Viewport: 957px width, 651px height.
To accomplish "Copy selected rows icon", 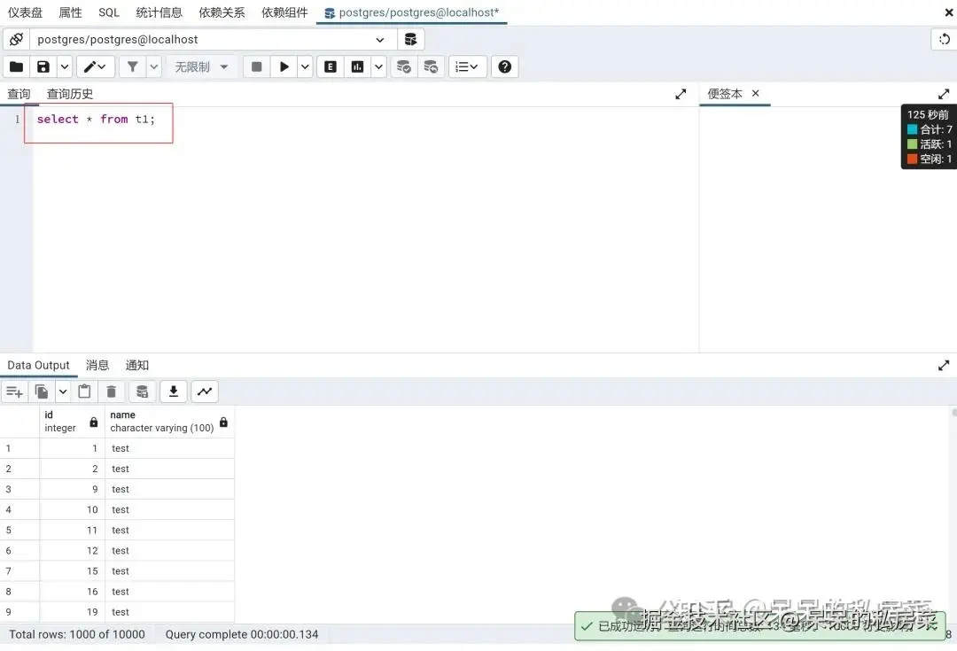I will coord(42,391).
